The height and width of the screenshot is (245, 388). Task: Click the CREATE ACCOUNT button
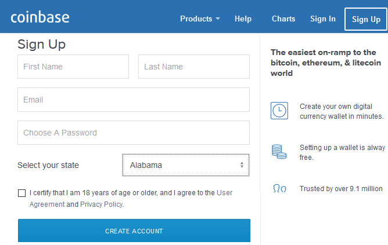[x=134, y=231]
